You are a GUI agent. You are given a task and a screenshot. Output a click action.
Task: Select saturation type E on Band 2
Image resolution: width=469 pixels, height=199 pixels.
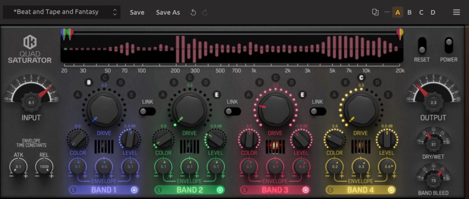tap(217, 94)
